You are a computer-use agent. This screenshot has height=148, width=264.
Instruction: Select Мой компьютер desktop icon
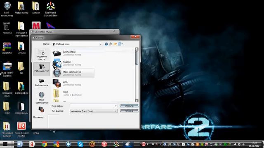click(x=7, y=9)
